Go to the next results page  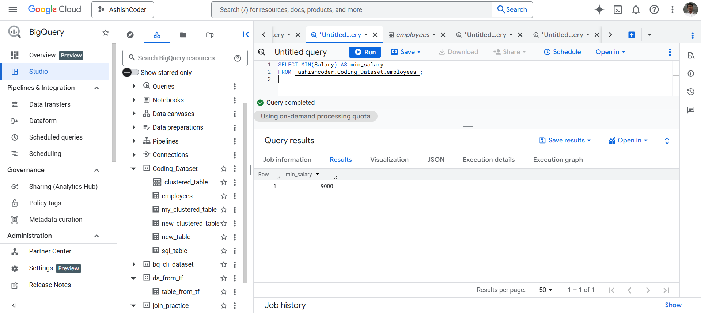648,290
